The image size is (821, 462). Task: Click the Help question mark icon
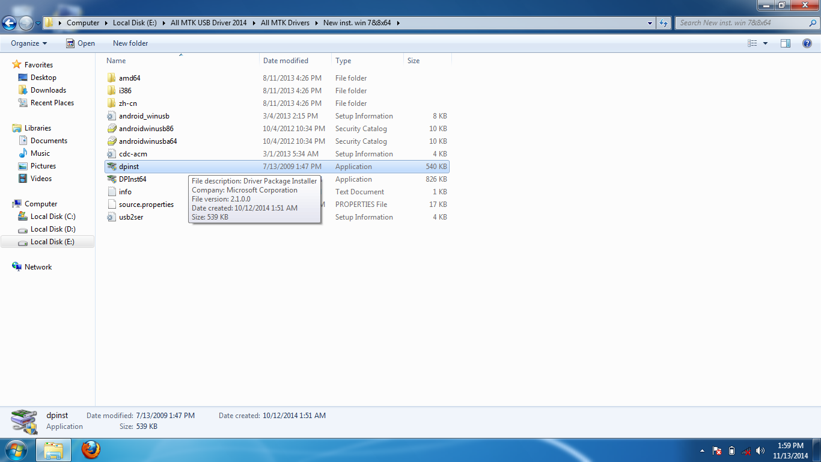click(807, 43)
